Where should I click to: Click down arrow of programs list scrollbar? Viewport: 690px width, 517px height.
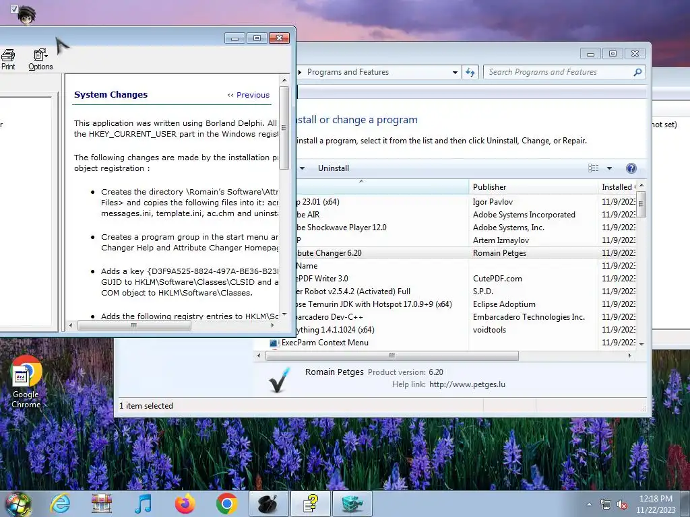tap(641, 344)
